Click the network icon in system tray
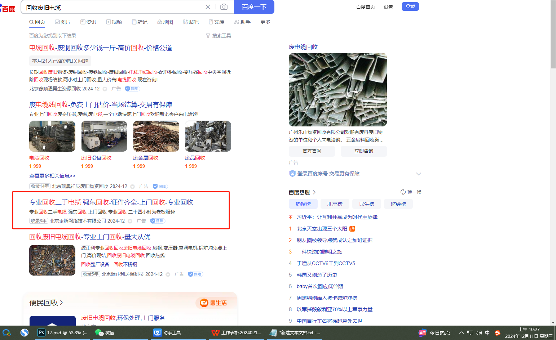Image resolution: width=556 pixels, height=340 pixels. point(470,333)
